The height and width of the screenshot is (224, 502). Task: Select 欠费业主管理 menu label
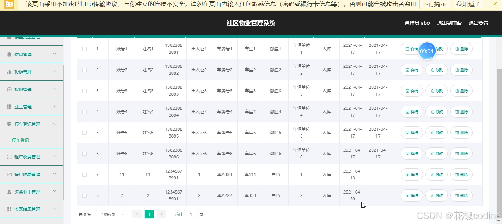coord(27,192)
